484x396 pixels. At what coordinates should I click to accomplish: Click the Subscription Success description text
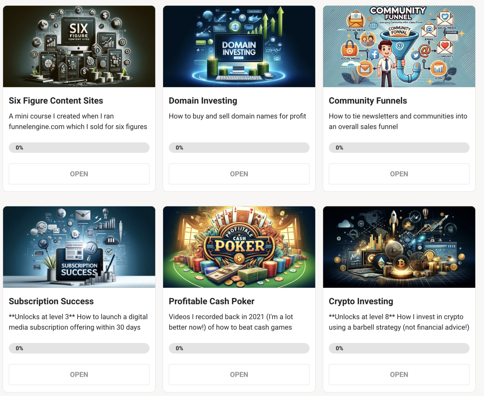point(78,322)
